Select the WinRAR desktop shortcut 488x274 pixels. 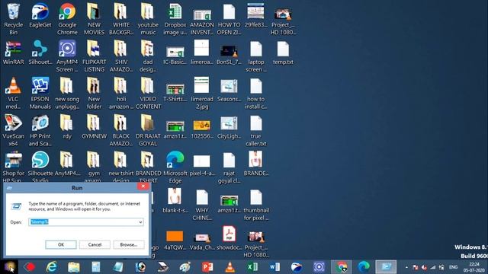(x=14, y=53)
